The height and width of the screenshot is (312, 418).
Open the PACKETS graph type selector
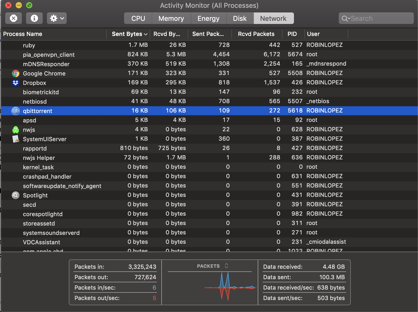click(212, 266)
